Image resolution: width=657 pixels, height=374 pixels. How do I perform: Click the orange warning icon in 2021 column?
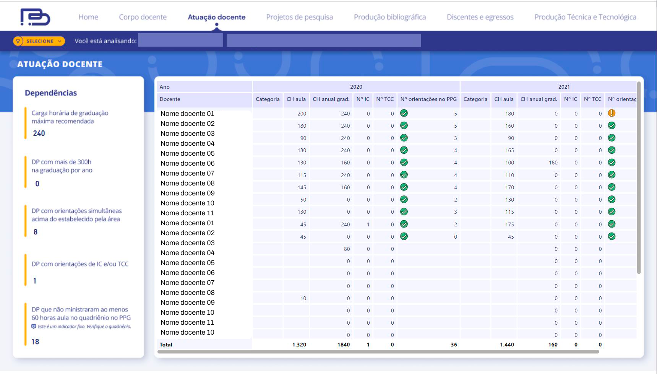click(612, 113)
